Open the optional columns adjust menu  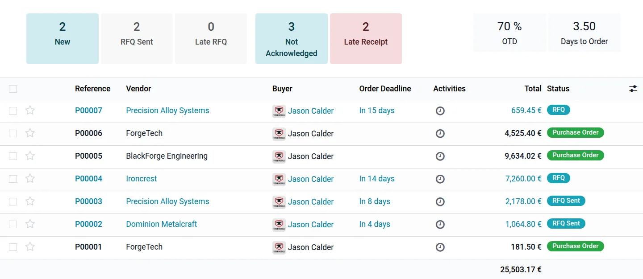(x=633, y=89)
